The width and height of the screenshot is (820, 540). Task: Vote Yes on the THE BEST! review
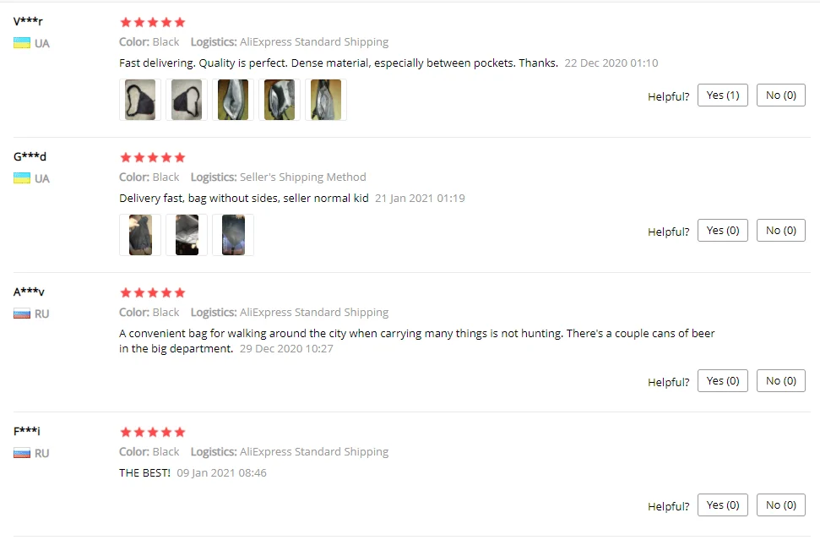coord(723,505)
